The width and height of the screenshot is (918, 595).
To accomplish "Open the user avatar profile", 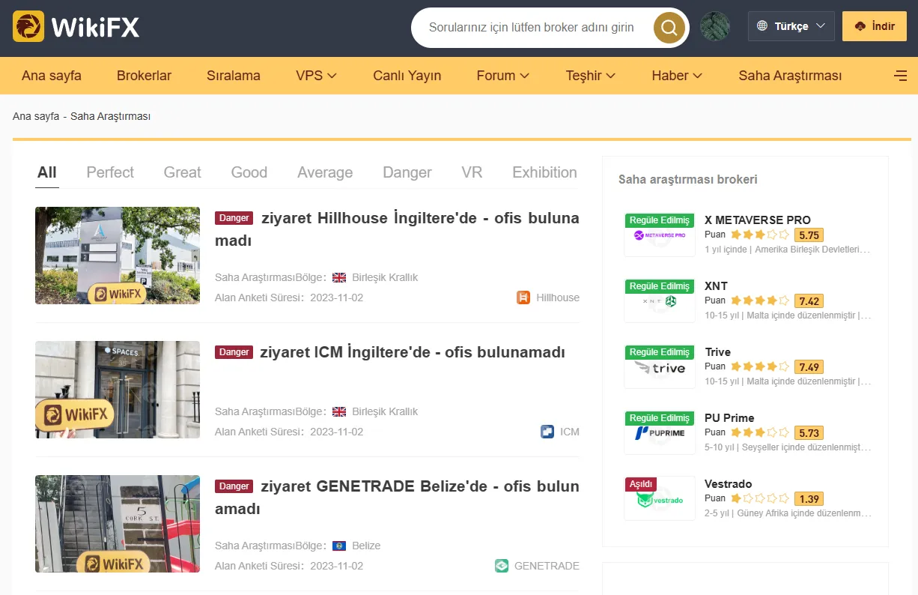I will [x=714, y=26].
